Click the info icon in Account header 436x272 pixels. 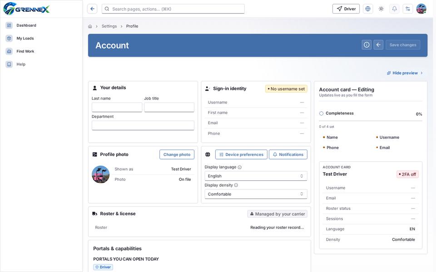(x=367, y=45)
